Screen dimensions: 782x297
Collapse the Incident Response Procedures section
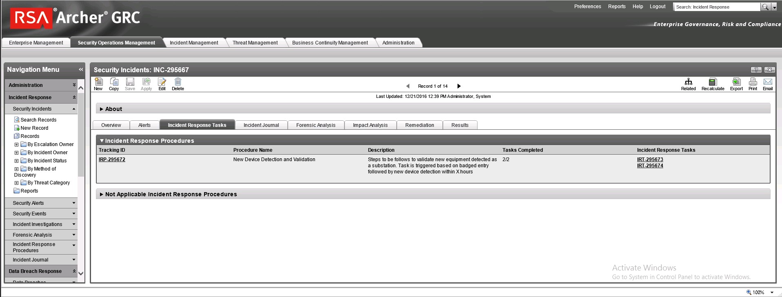pyautogui.click(x=102, y=141)
